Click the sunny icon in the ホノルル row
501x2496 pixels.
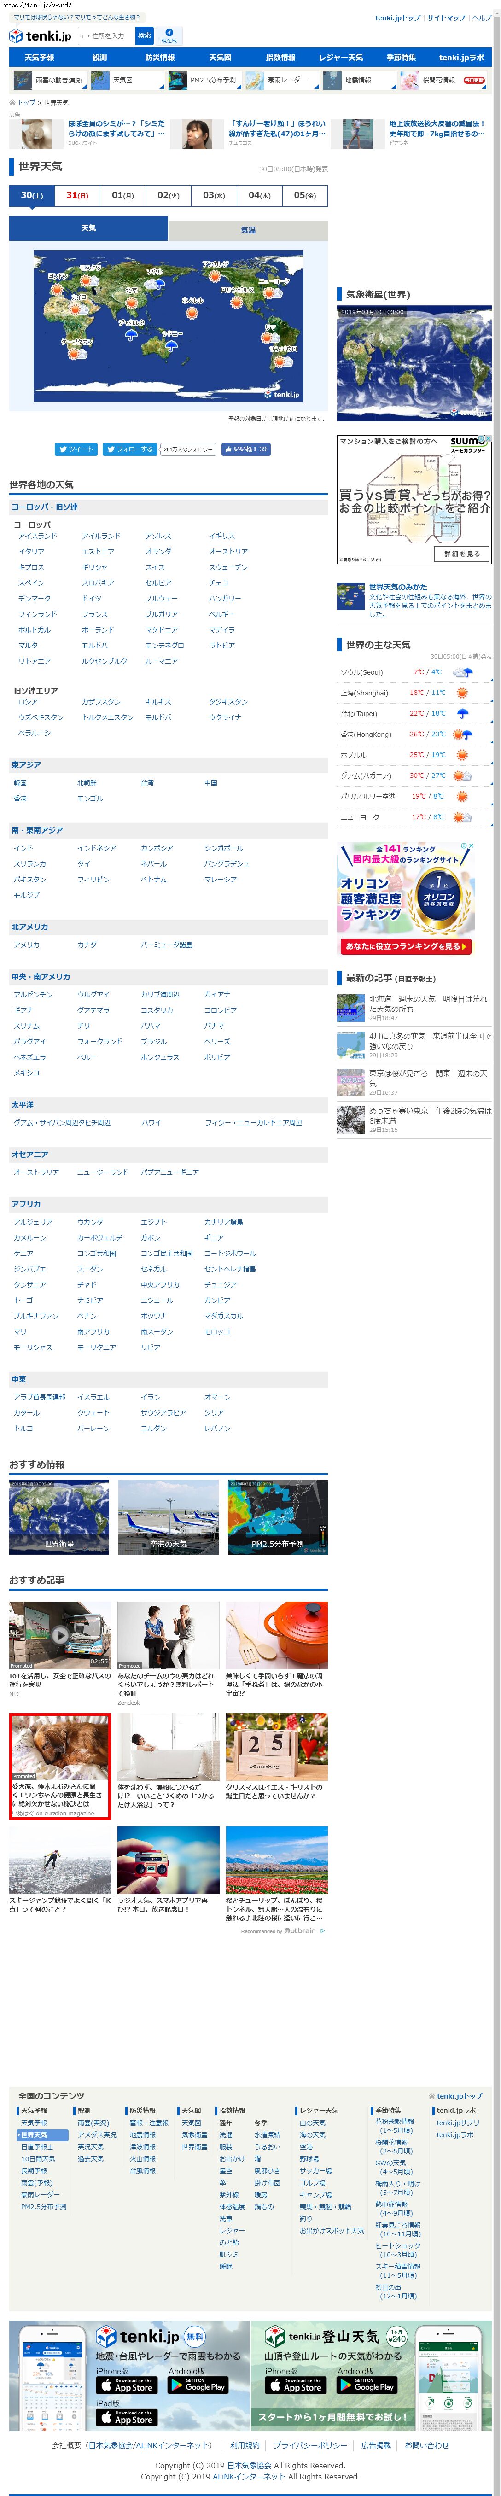(x=462, y=755)
